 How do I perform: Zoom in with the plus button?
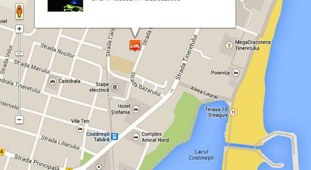tap(19, 29)
